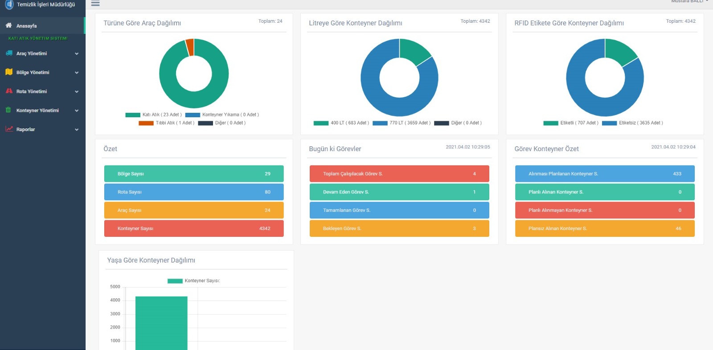Select Rota Yönetimi in the sidebar
The image size is (713, 350).
(x=32, y=91)
